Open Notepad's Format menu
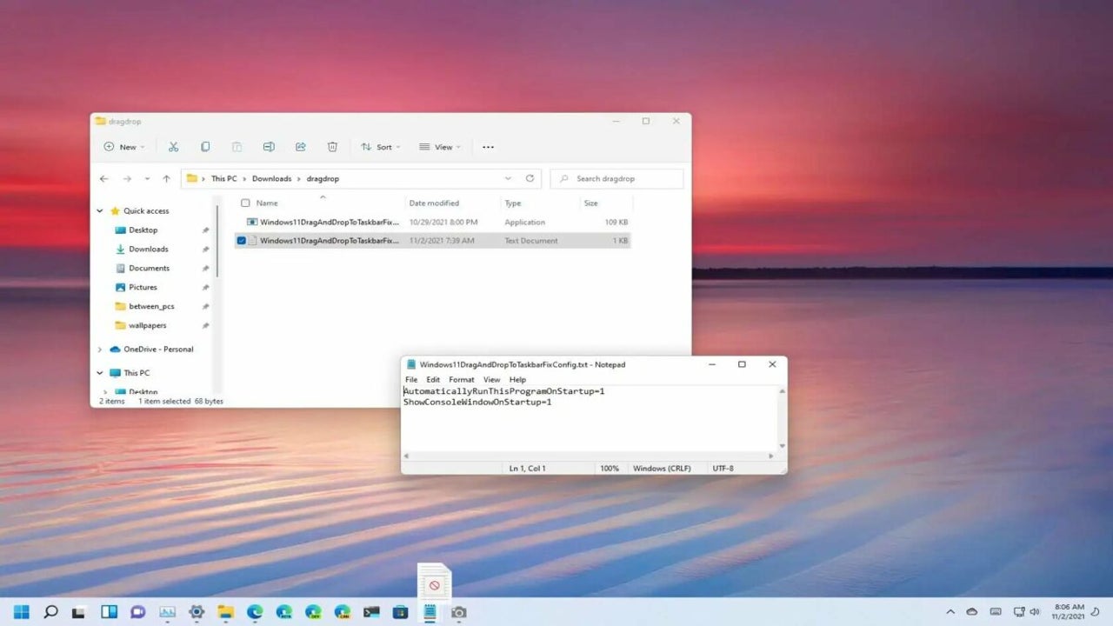 (461, 380)
